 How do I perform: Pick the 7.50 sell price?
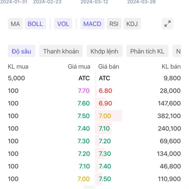pyautogui.click(x=105, y=179)
